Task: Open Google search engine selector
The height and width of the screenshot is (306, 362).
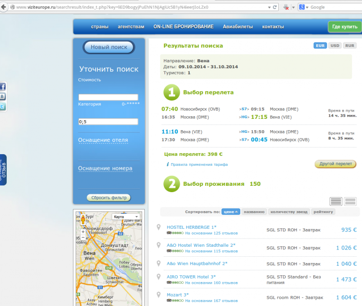Action: click(x=304, y=7)
